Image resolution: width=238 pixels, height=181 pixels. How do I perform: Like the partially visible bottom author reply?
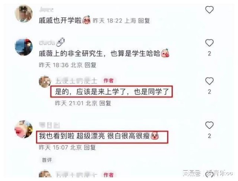click(209, 175)
